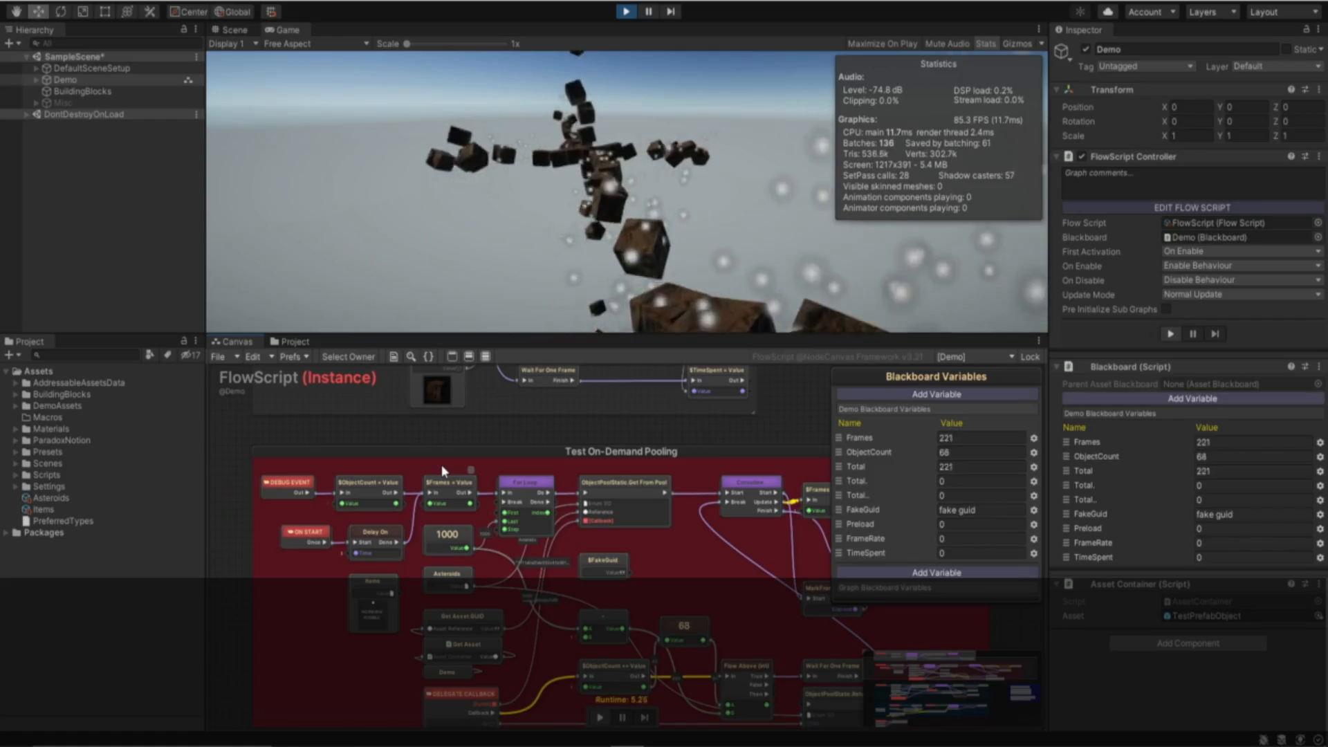Click the document icon in canvas toolbar
The width and height of the screenshot is (1328, 747).
coord(394,357)
